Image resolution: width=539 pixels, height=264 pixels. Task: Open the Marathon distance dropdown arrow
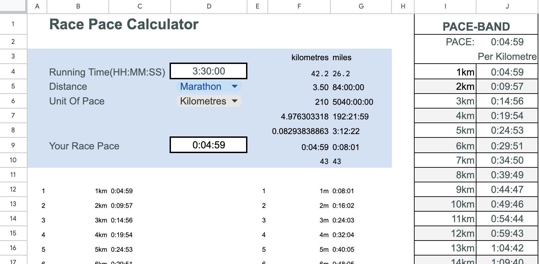click(234, 86)
